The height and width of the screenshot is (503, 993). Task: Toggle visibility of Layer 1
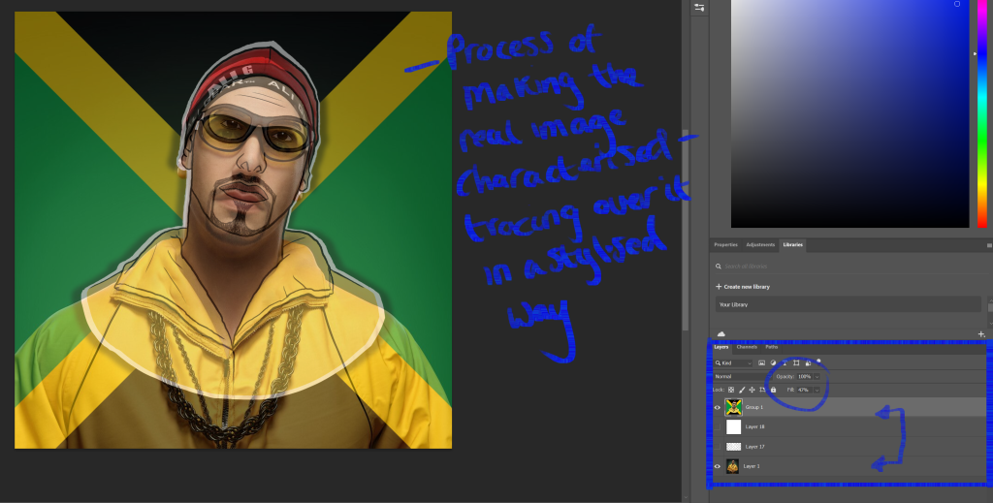tap(718, 466)
